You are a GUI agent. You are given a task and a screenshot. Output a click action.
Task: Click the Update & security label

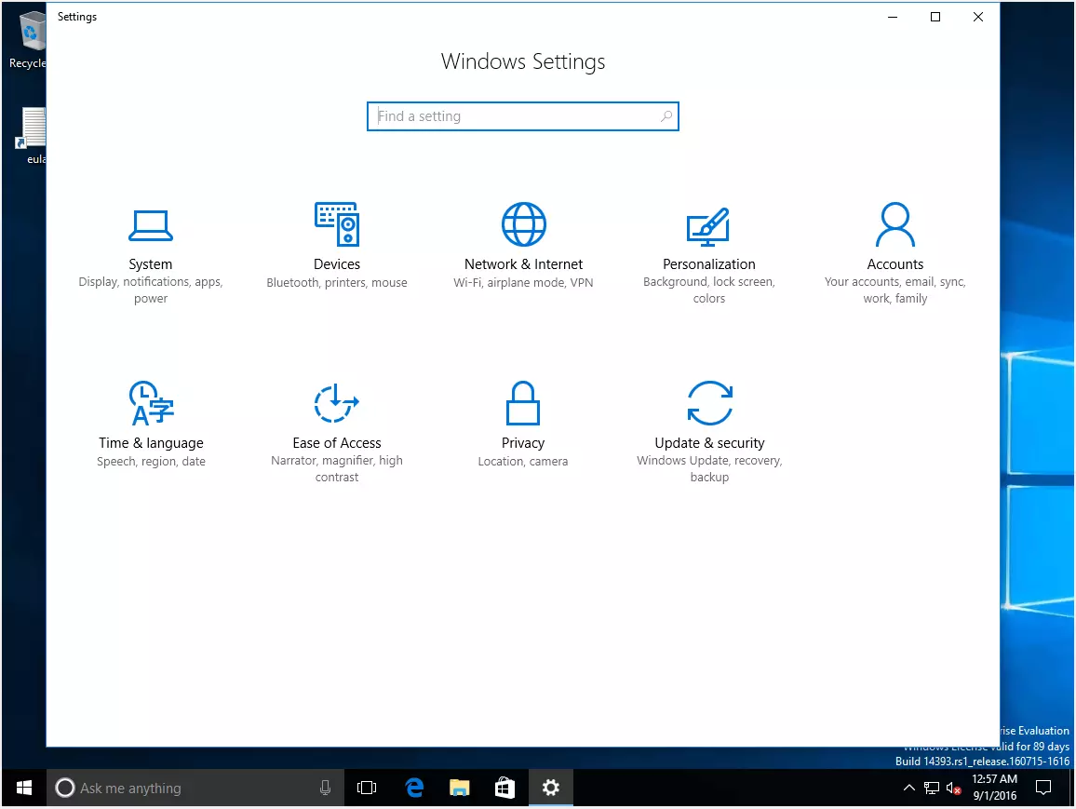click(x=709, y=443)
